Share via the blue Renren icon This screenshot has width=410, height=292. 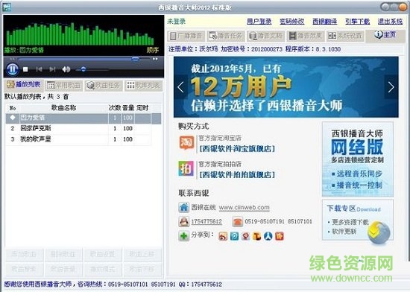click(268, 236)
